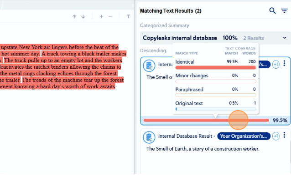Click the first result's database icon
The image size is (291, 181).
tap(149, 65)
